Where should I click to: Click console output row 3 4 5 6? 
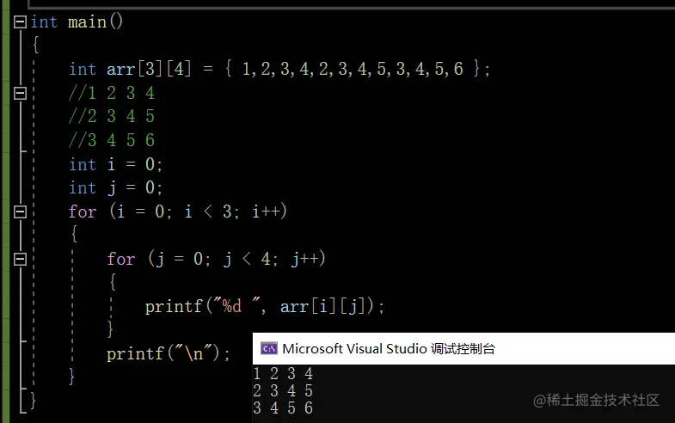click(x=283, y=408)
